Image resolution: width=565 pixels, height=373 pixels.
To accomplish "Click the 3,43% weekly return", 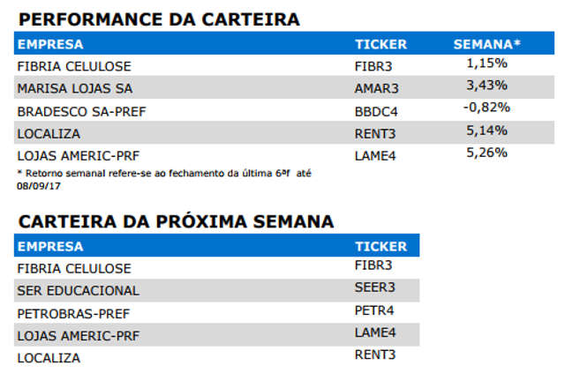I will pyautogui.click(x=486, y=86).
